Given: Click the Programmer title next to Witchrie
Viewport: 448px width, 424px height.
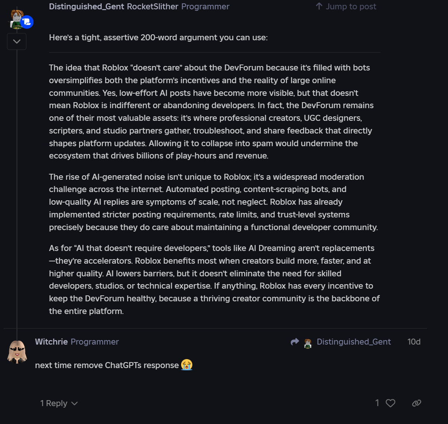Looking at the screenshot, I should 95,342.
